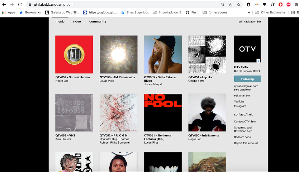The width and height of the screenshot is (299, 172).
Task: Click the padlock site info icon
Action: tap(30, 5)
